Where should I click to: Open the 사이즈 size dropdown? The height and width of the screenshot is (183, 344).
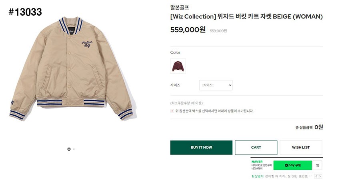216,85
